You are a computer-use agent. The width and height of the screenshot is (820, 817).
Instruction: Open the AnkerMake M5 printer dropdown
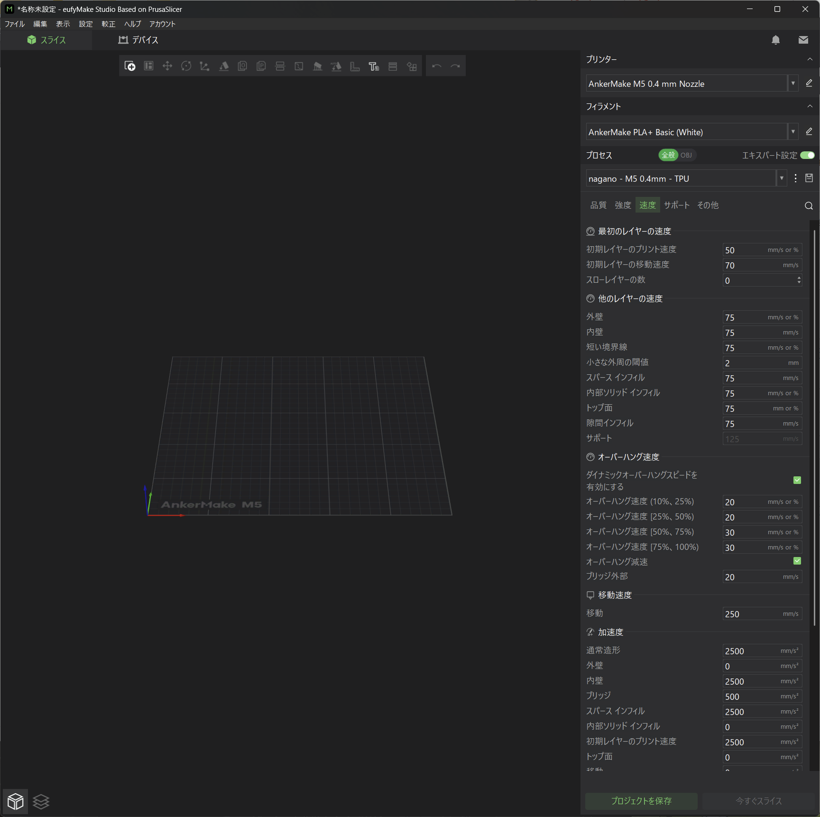[792, 84]
